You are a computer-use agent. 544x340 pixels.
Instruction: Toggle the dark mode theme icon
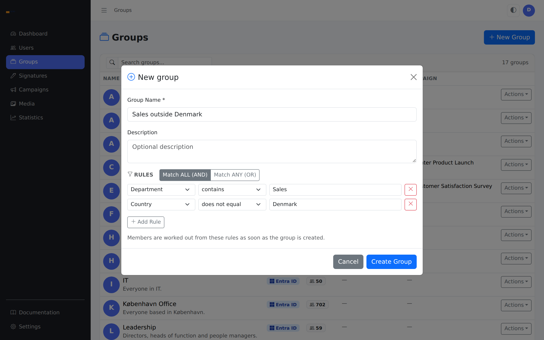[x=513, y=10]
